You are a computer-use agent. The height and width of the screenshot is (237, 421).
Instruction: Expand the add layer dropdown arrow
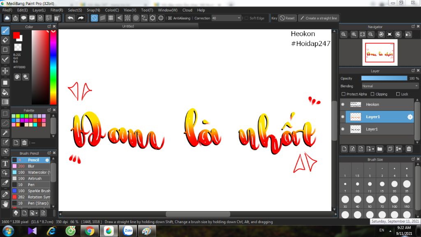pyautogui.click(x=373, y=149)
